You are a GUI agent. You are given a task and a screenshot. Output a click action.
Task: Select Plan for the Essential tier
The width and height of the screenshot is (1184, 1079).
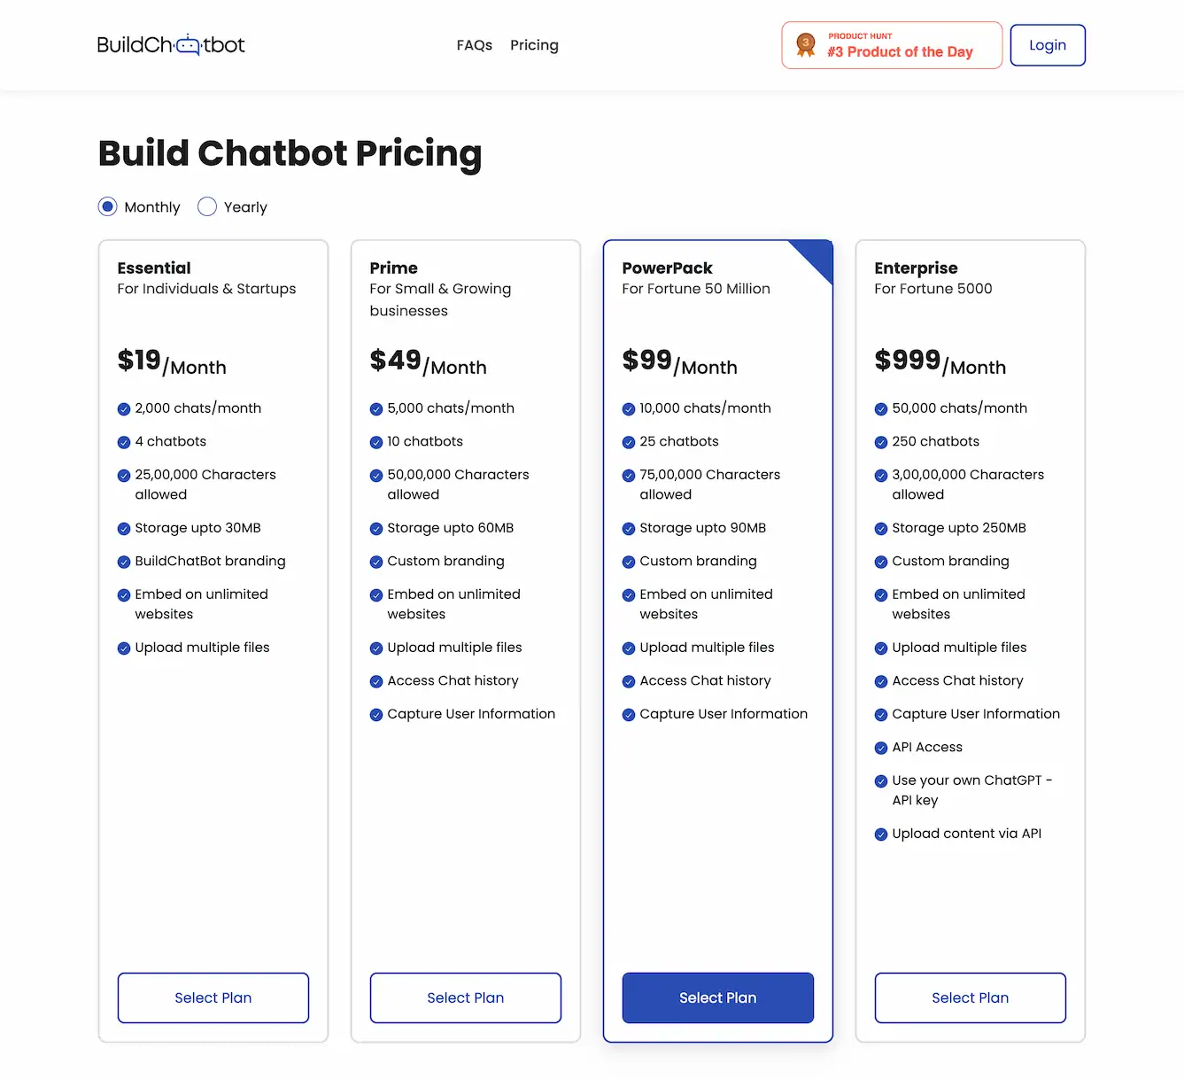(213, 997)
